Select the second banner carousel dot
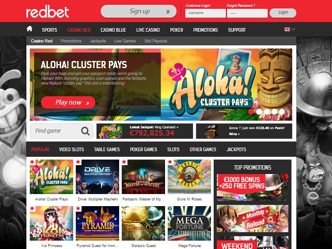 (x=259, y=112)
